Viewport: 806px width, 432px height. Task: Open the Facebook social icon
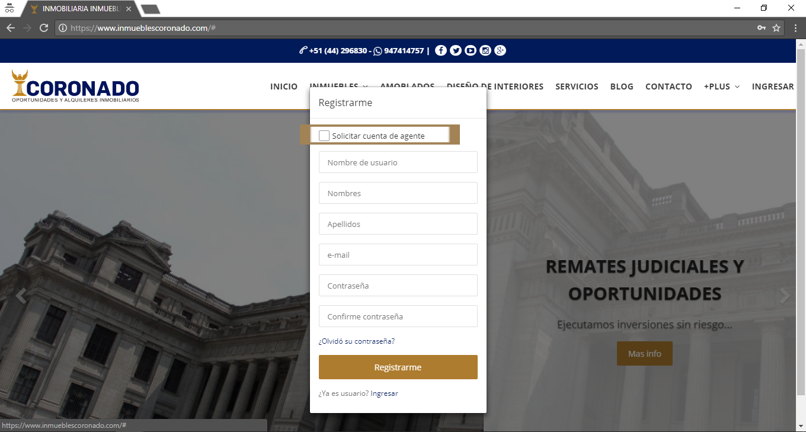point(440,51)
